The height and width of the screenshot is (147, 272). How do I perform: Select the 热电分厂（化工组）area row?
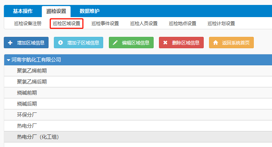(138, 137)
